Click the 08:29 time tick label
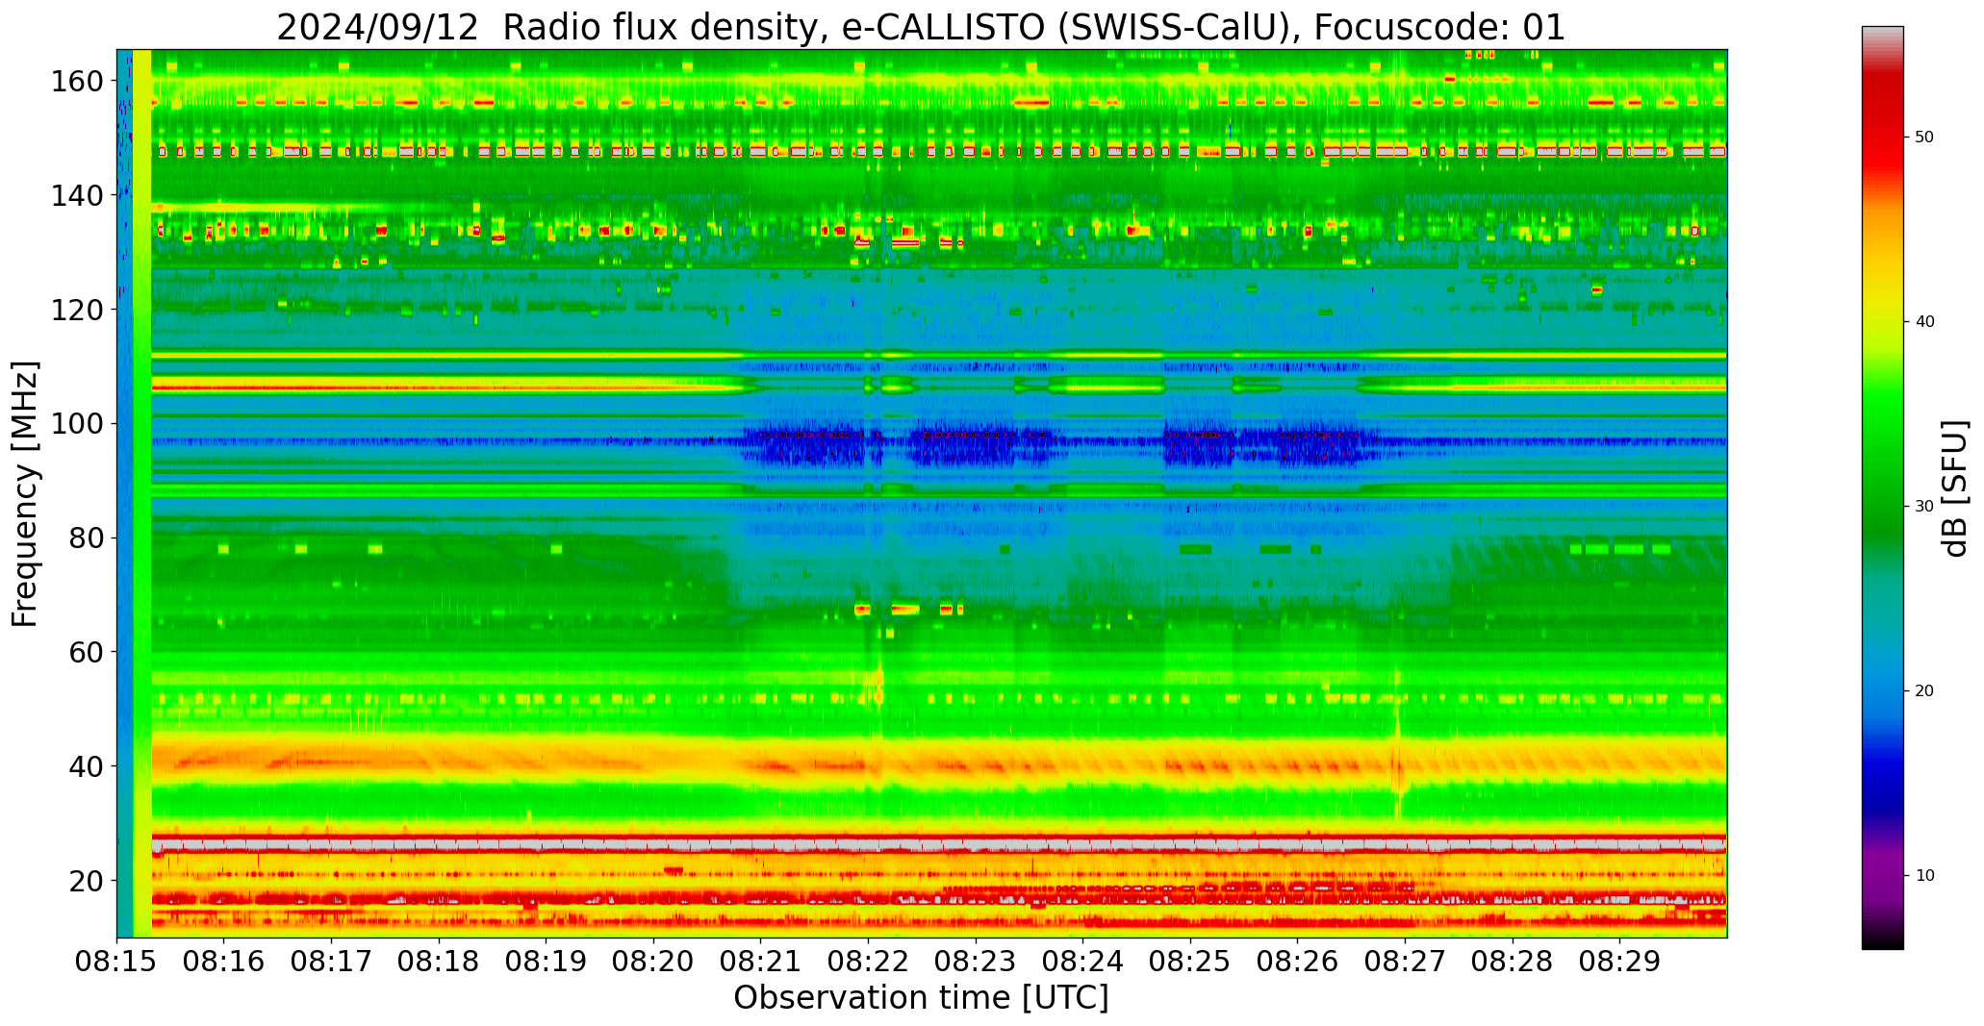1984x1026 pixels. click(x=1618, y=961)
